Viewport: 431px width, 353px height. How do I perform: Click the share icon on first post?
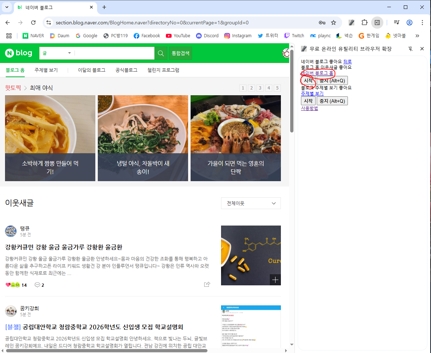pos(207,284)
